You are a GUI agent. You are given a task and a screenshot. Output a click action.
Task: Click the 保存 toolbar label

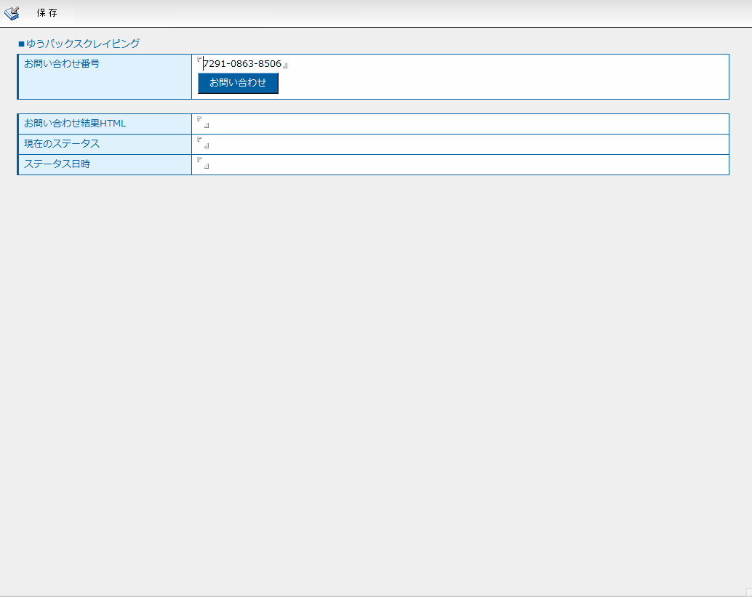pyautogui.click(x=47, y=13)
